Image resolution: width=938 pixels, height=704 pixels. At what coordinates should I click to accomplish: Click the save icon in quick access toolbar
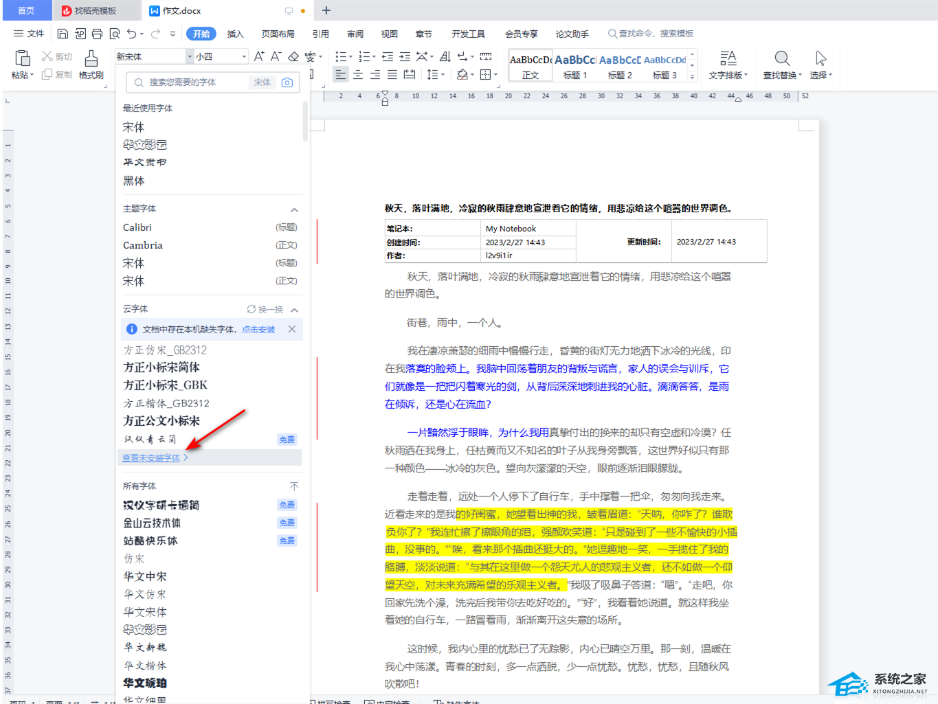tap(63, 34)
